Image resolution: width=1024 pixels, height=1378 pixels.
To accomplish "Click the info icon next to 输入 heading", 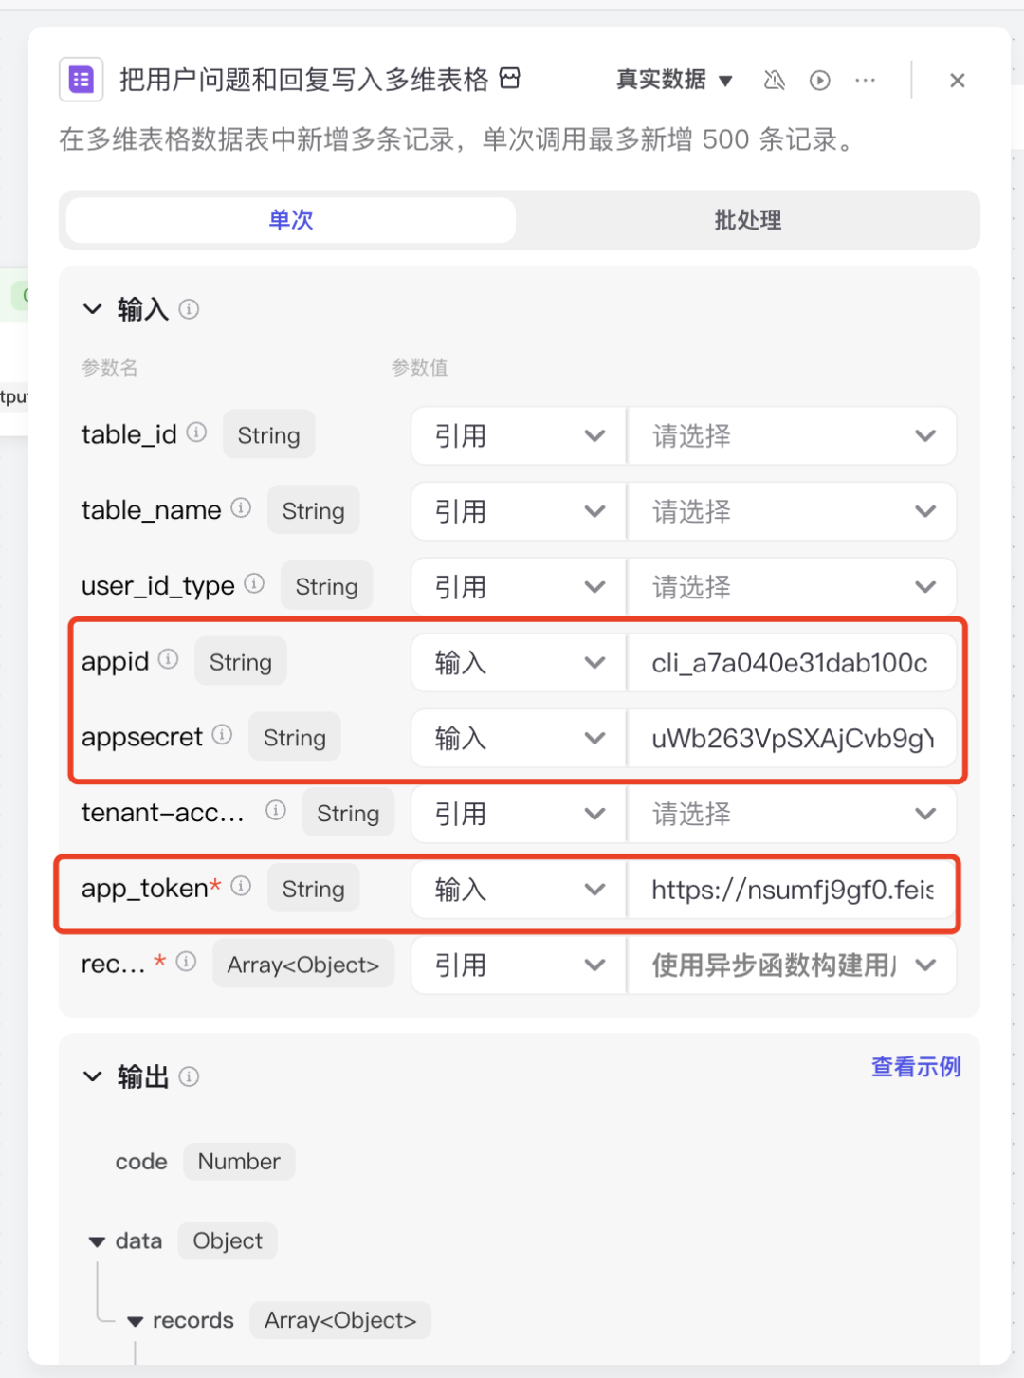I will coord(189,309).
